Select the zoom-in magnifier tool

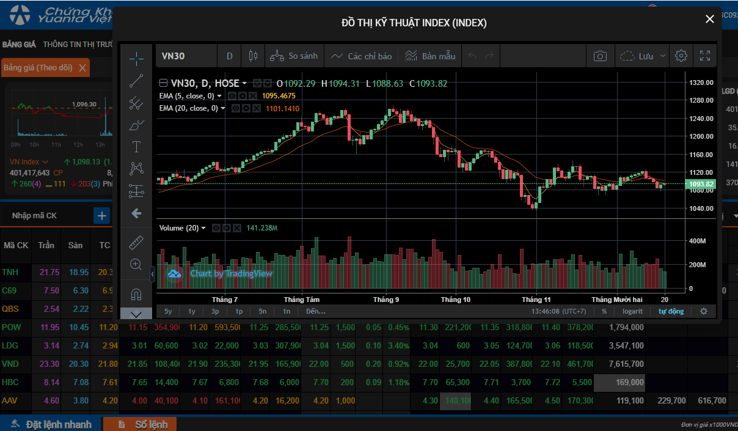pyautogui.click(x=136, y=265)
